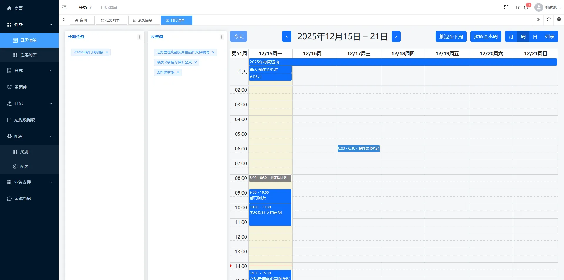Screen dimensions: 564x280
Task: Click the 推迟至下周 button
Action: pos(451,37)
